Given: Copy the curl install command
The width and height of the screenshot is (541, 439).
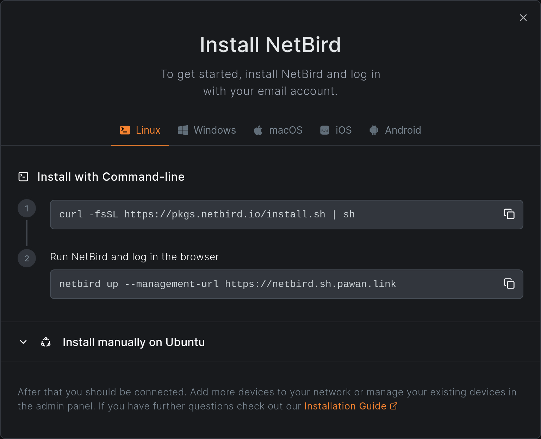Looking at the screenshot, I should pos(509,214).
